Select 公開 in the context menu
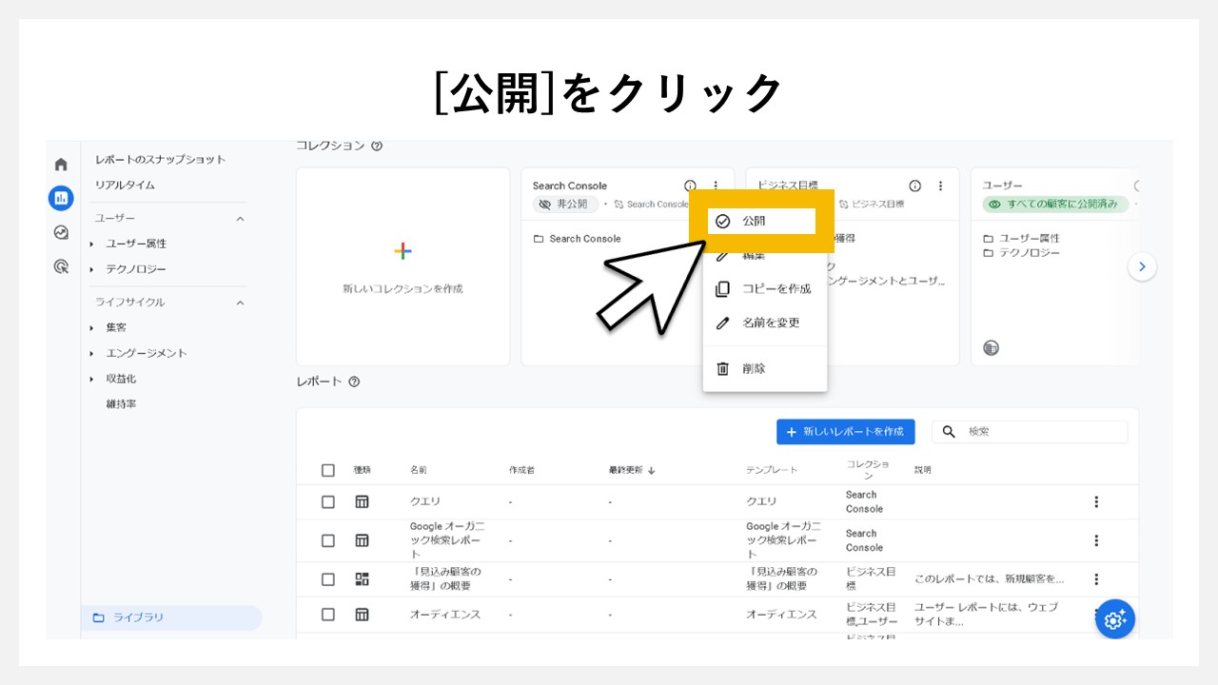This screenshot has width=1218, height=685. 754,221
